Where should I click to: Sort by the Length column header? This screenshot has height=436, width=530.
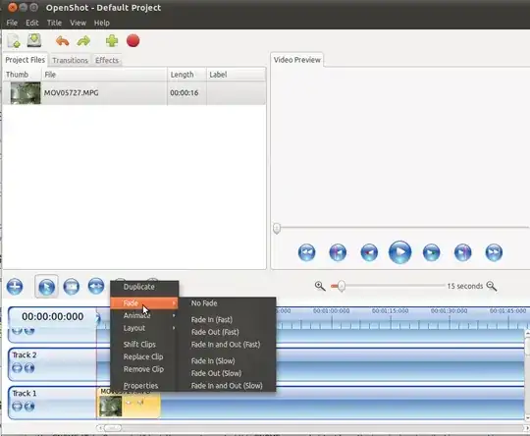[x=186, y=75]
